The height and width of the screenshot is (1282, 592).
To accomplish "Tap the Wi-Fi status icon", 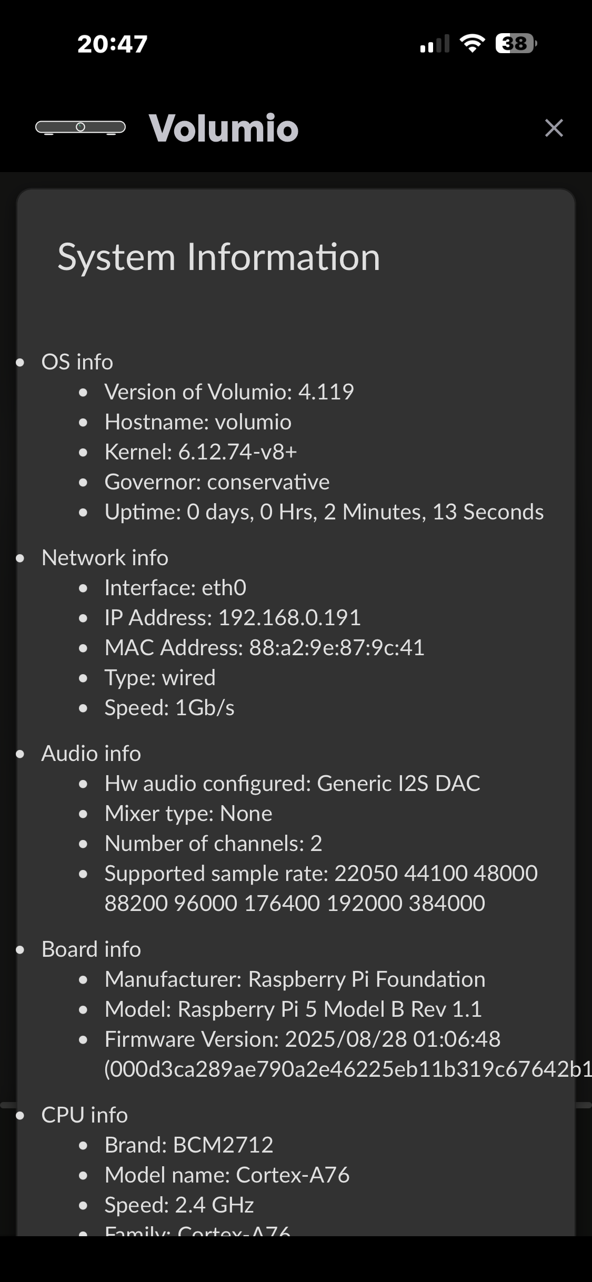I will (472, 43).
